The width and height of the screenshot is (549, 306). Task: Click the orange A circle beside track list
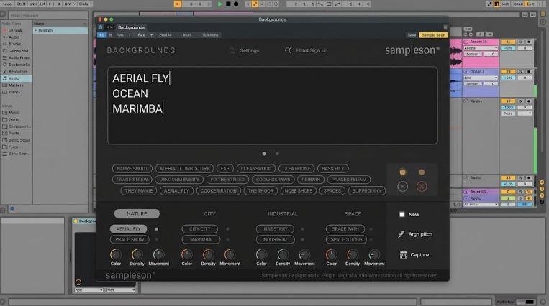click(542, 182)
